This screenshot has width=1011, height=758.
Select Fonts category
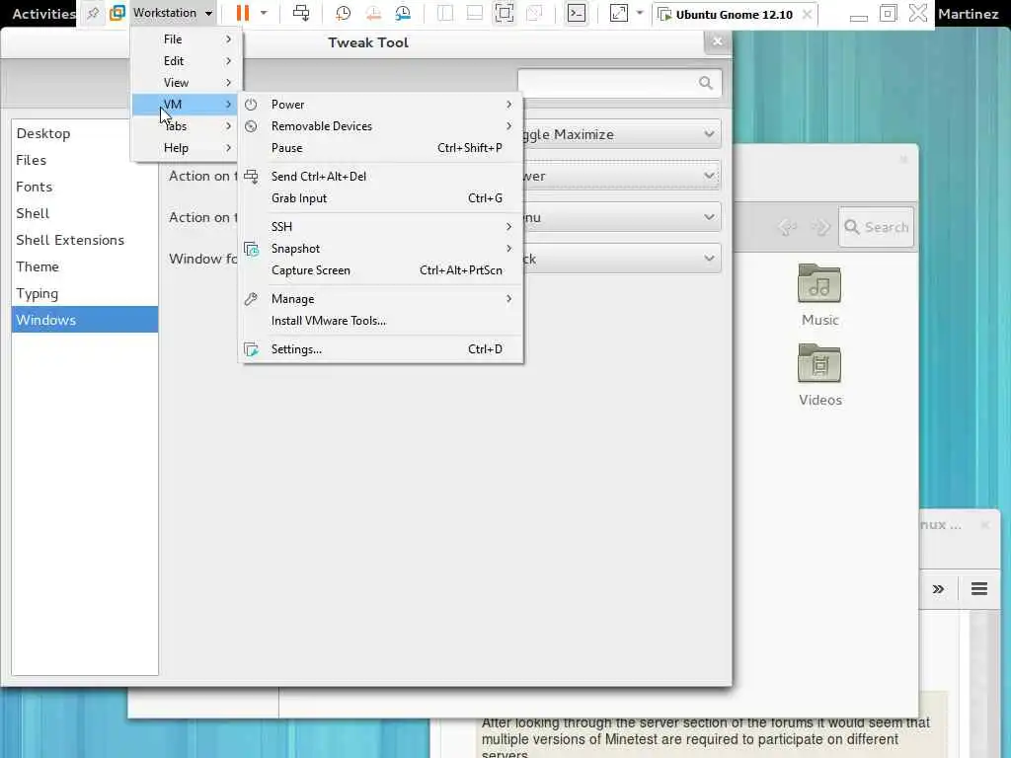pos(85,187)
